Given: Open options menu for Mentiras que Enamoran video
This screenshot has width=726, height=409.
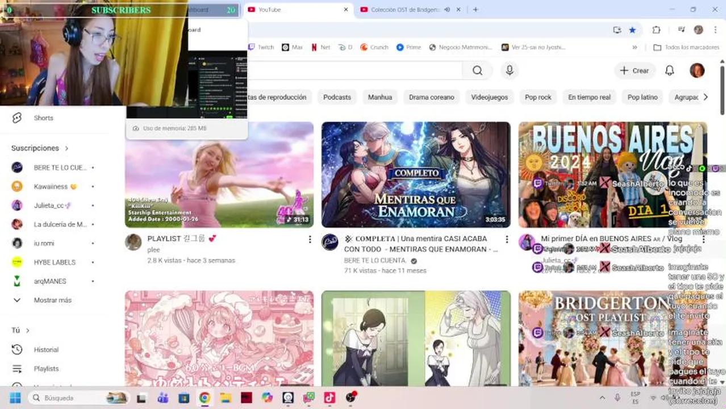Looking at the screenshot, I should 507,239.
